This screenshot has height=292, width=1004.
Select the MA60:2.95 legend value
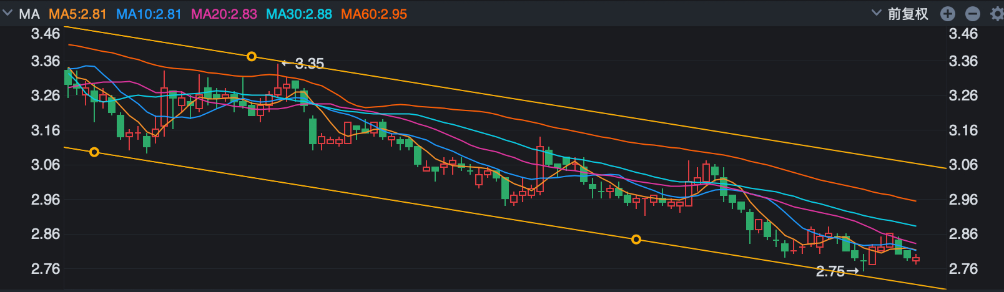click(374, 14)
